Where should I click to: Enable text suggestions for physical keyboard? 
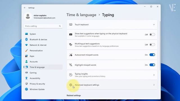click(152, 35)
